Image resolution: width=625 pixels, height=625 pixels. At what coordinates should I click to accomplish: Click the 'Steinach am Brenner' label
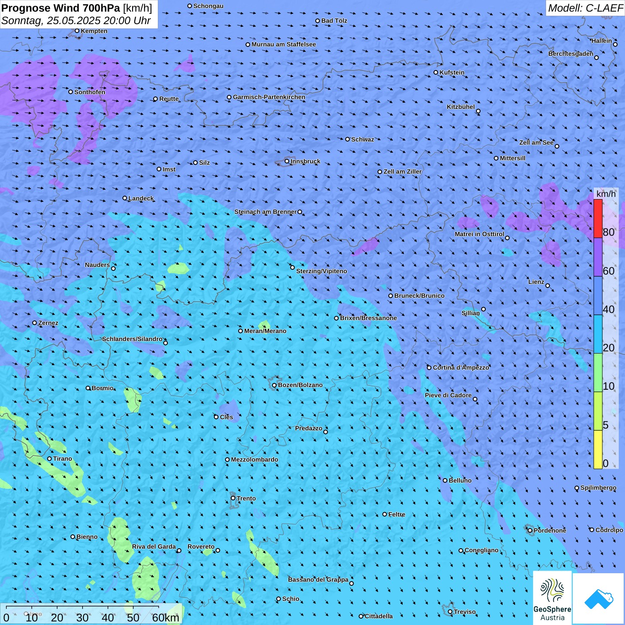(266, 212)
